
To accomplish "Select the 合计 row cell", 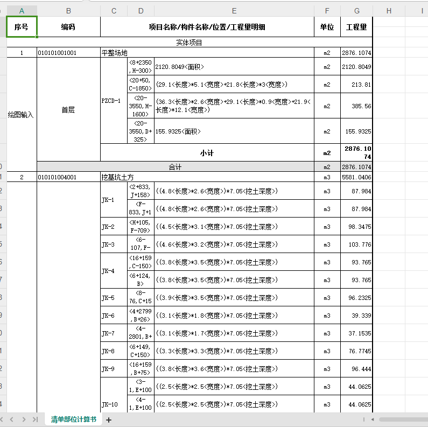I will coord(176,167).
